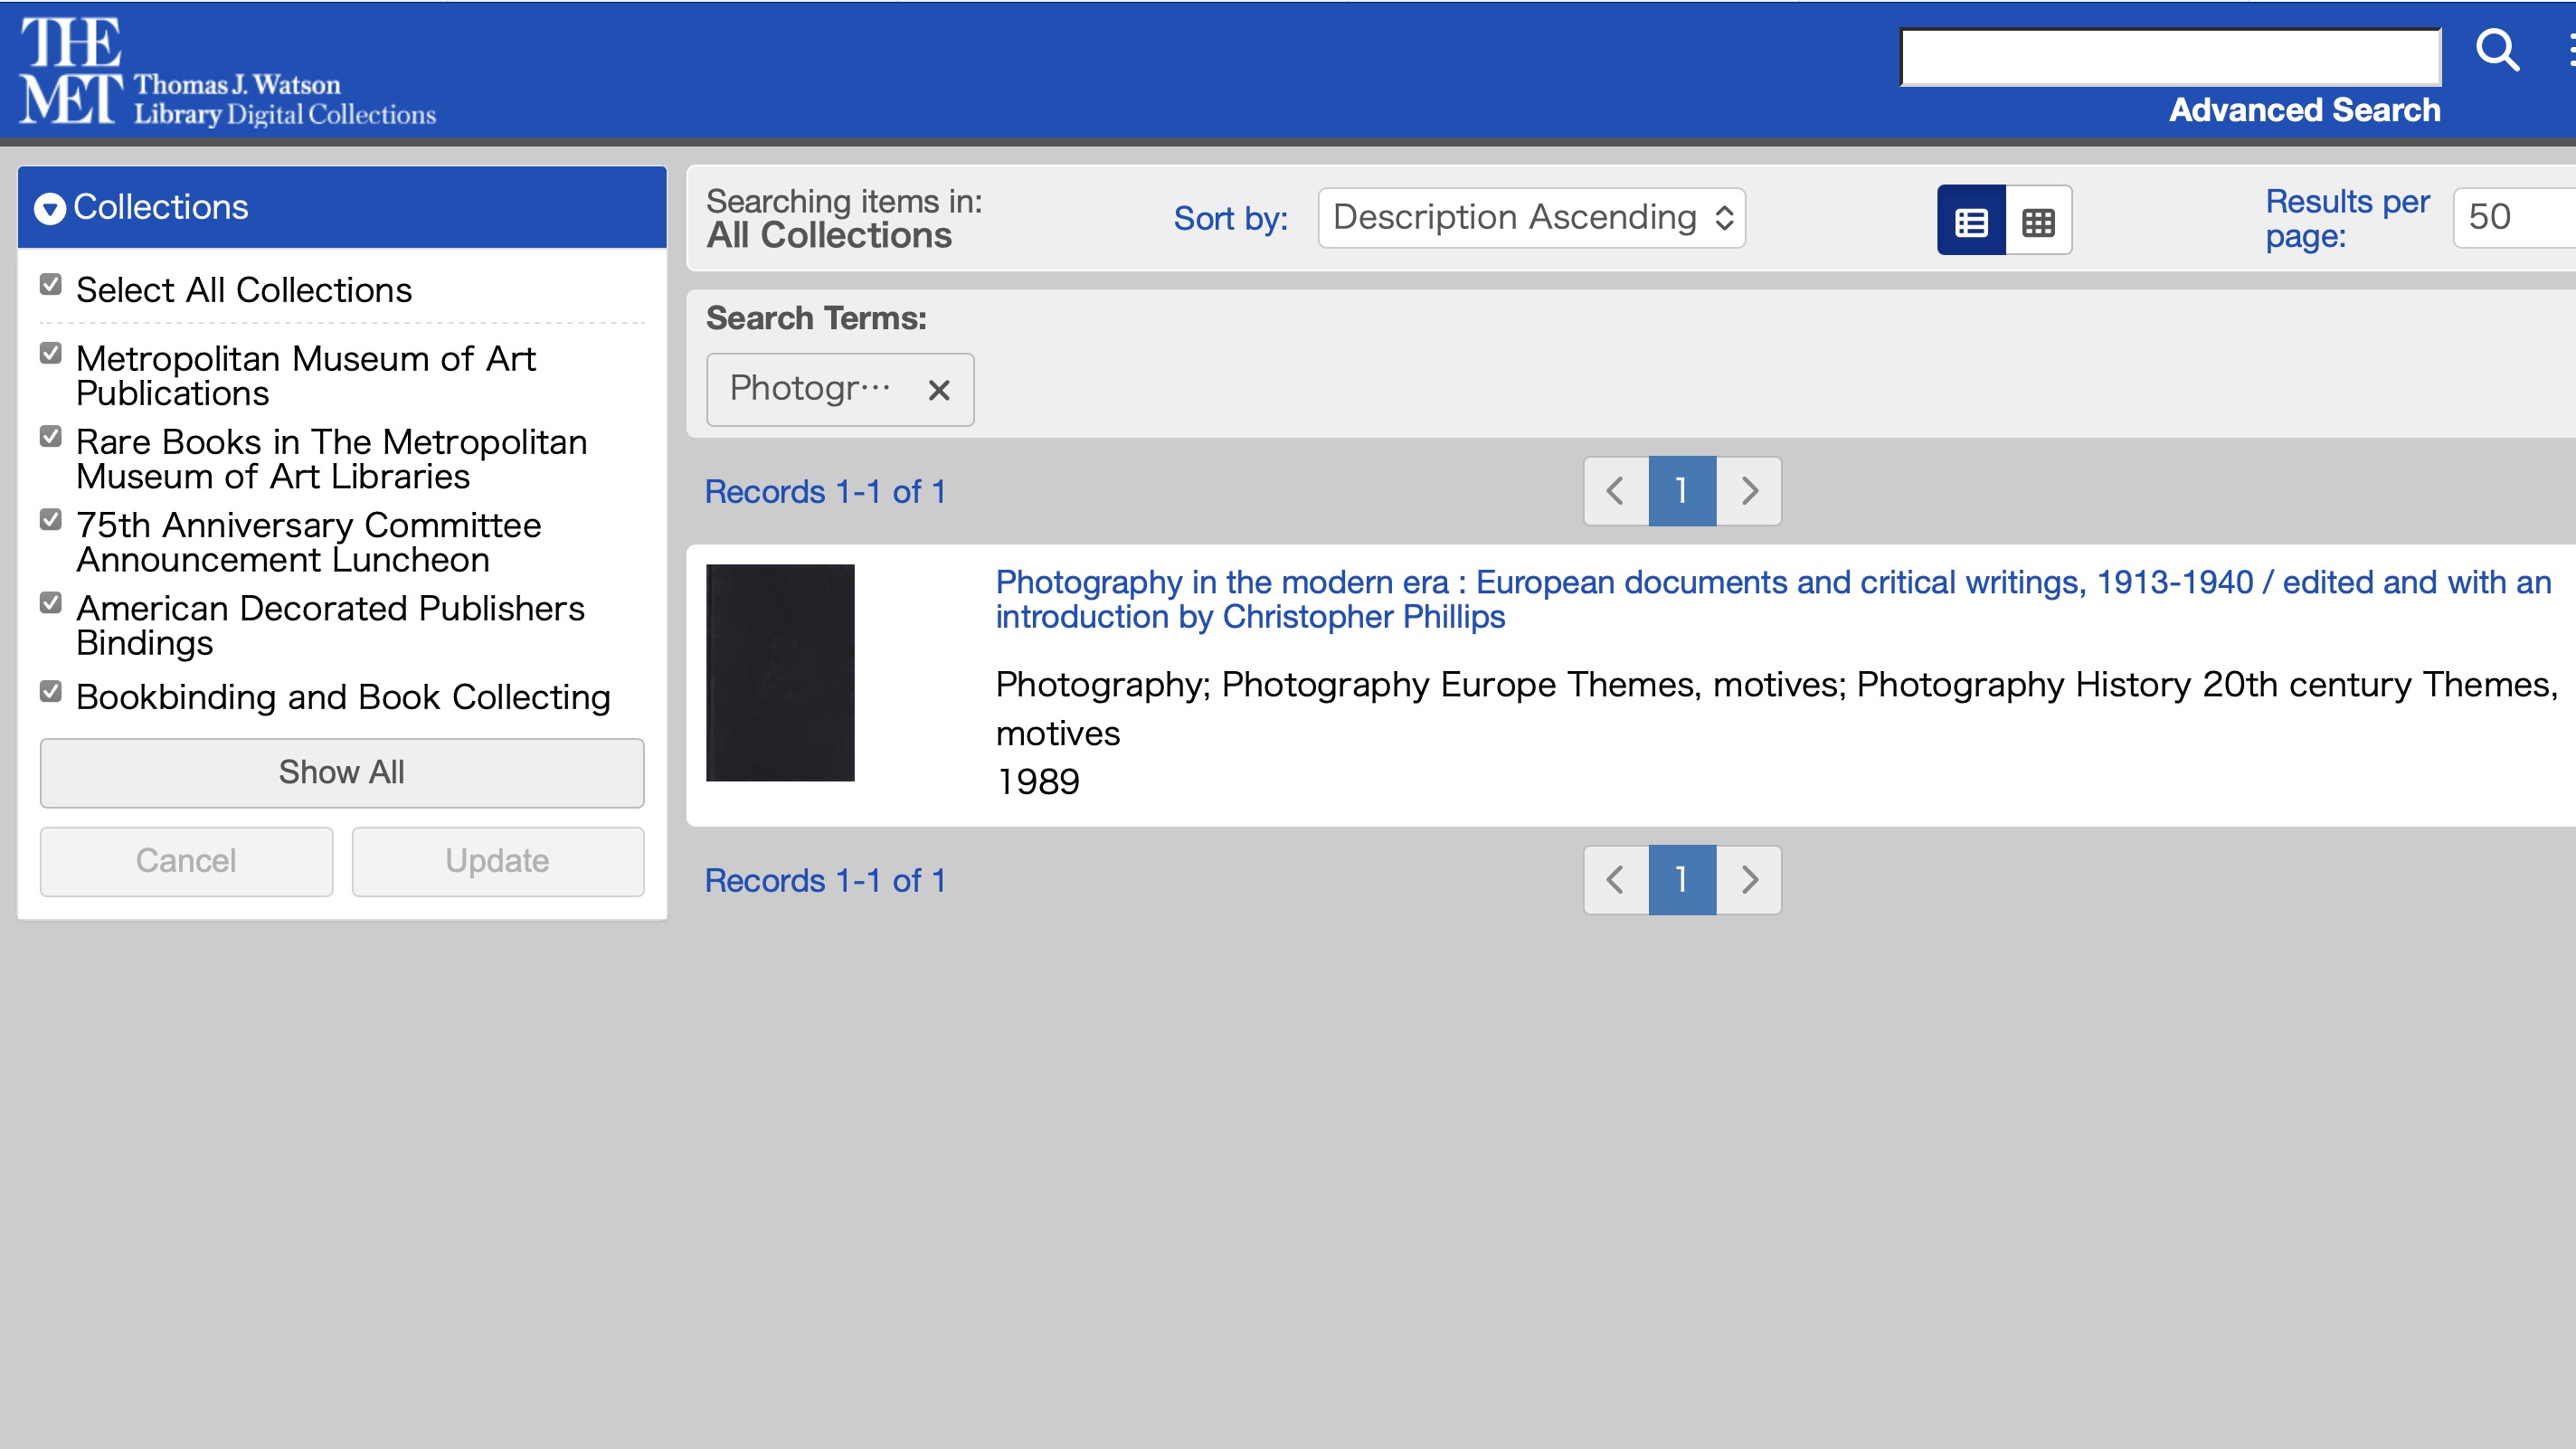This screenshot has height=1449, width=2576.
Task: Uncheck Select All Collections checkbox
Action: (x=51, y=286)
